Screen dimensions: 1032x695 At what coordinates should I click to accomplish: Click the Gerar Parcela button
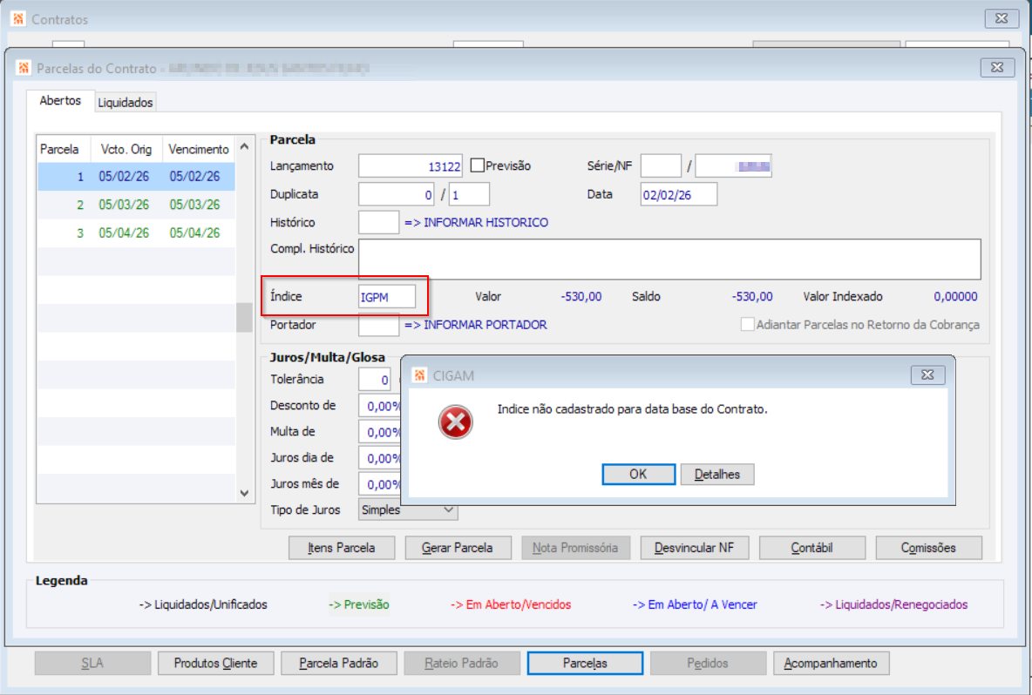pyautogui.click(x=458, y=548)
